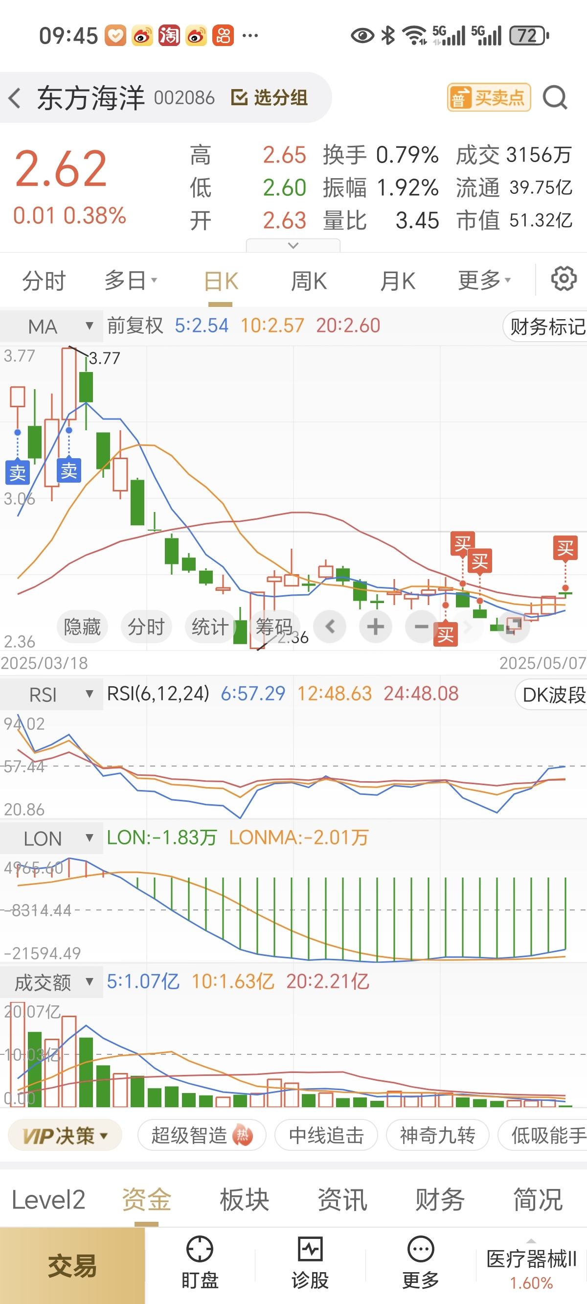The image size is (587, 1304).
Task: Open the RSI indicator dropdown
Action: pyautogui.click(x=51, y=695)
